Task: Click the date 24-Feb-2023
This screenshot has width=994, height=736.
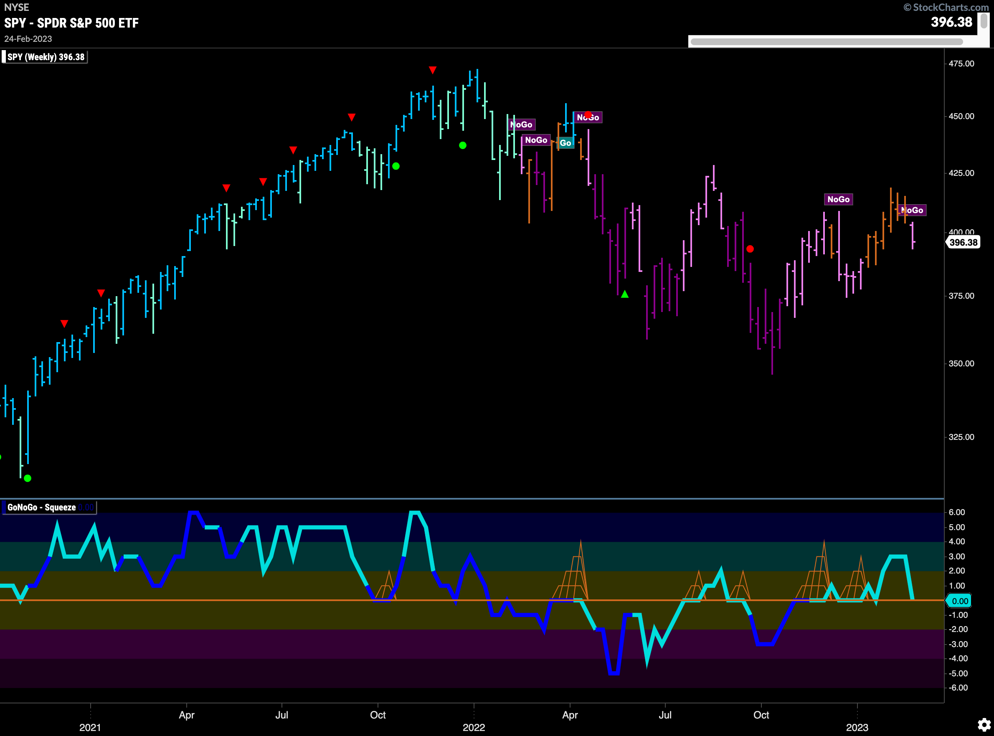Action: (x=28, y=39)
